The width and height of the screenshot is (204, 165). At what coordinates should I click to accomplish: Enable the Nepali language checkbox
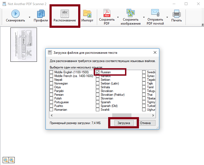tap(51, 80)
